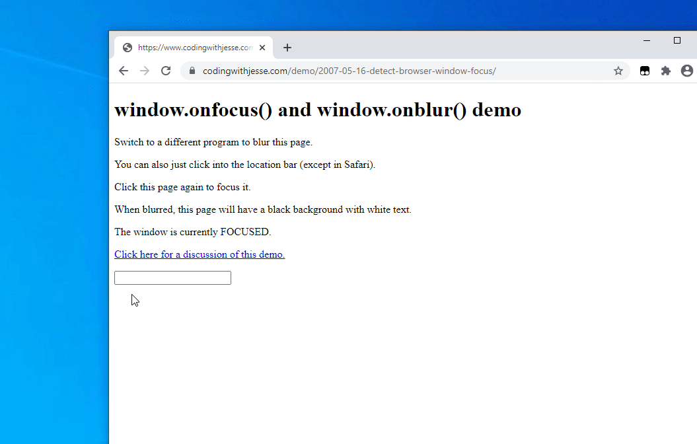This screenshot has height=444, width=697.
Task: Close the codingwithjesse tab
Action: click(262, 48)
